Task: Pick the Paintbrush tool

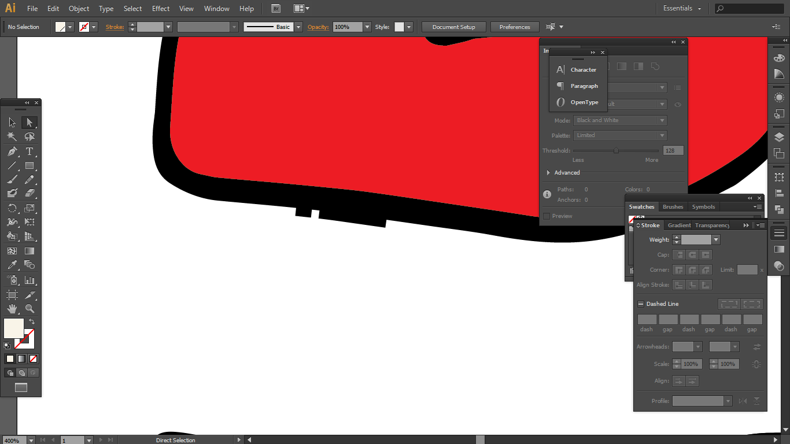Action: [12, 179]
